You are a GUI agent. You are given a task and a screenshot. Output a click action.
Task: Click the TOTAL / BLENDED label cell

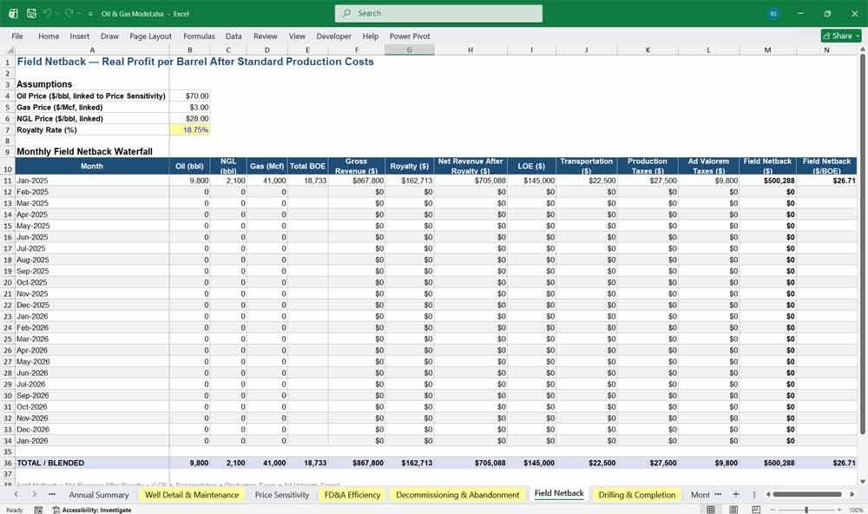point(92,463)
